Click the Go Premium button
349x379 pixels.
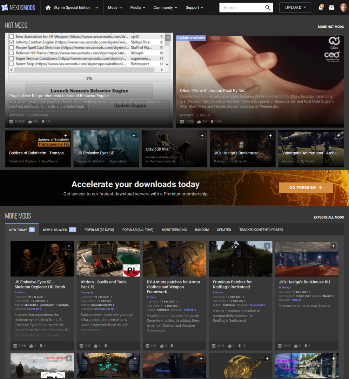point(306,187)
